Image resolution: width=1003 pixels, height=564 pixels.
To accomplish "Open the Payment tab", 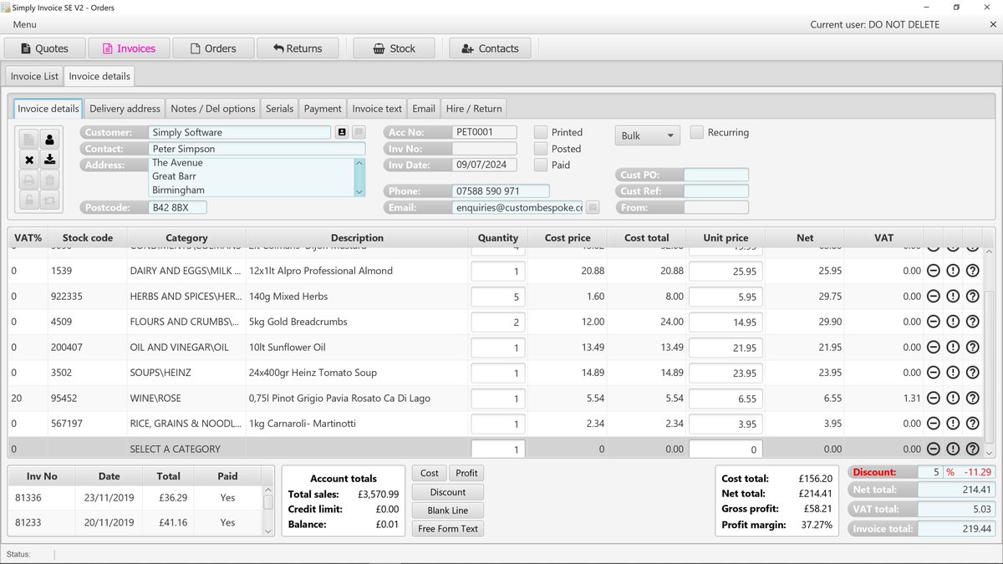I will 323,109.
